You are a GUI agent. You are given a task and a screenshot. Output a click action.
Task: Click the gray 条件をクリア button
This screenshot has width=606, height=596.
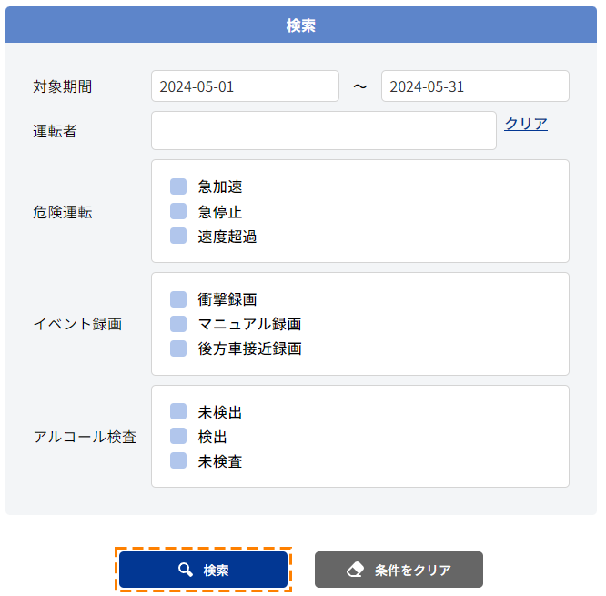point(399,570)
